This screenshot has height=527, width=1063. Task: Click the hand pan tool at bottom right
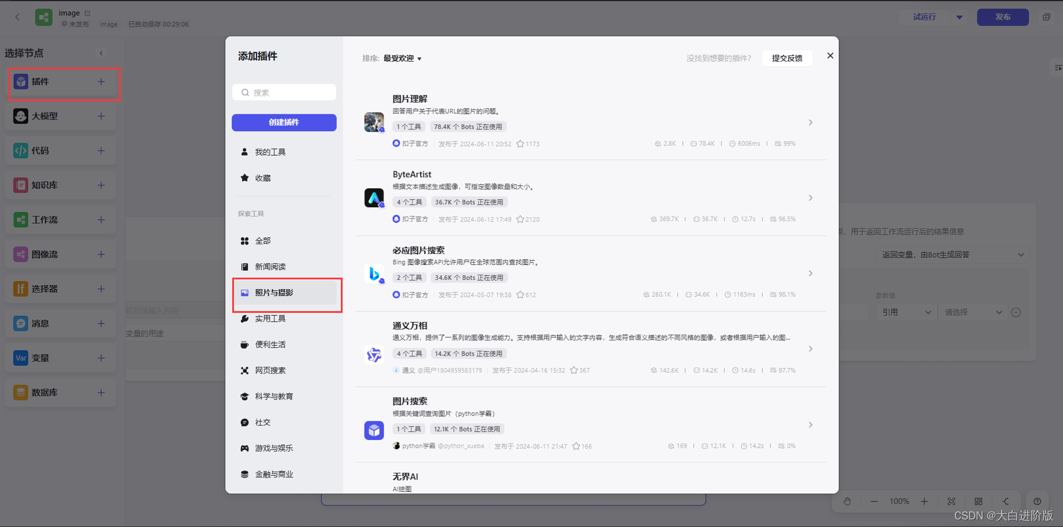coord(847,501)
